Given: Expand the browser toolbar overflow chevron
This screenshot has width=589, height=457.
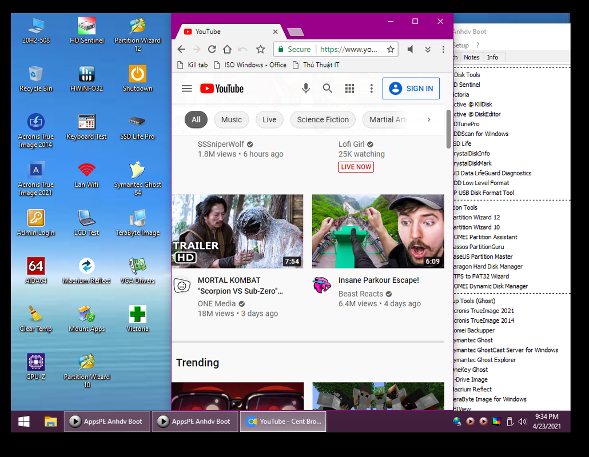Looking at the screenshot, I should pyautogui.click(x=428, y=49).
